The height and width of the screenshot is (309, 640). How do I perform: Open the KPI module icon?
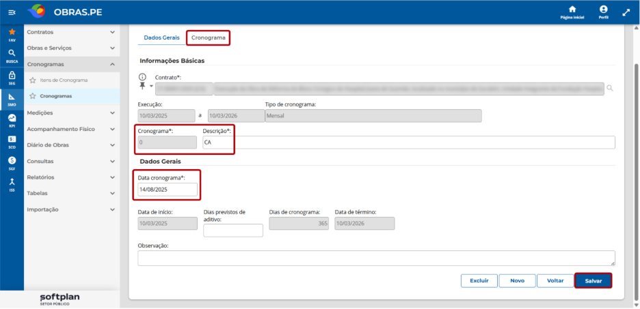pyautogui.click(x=12, y=121)
